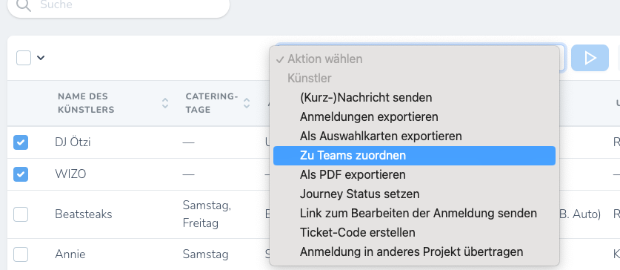Sort by Name des Künstlers column arrows
620x270 pixels.
click(x=165, y=103)
